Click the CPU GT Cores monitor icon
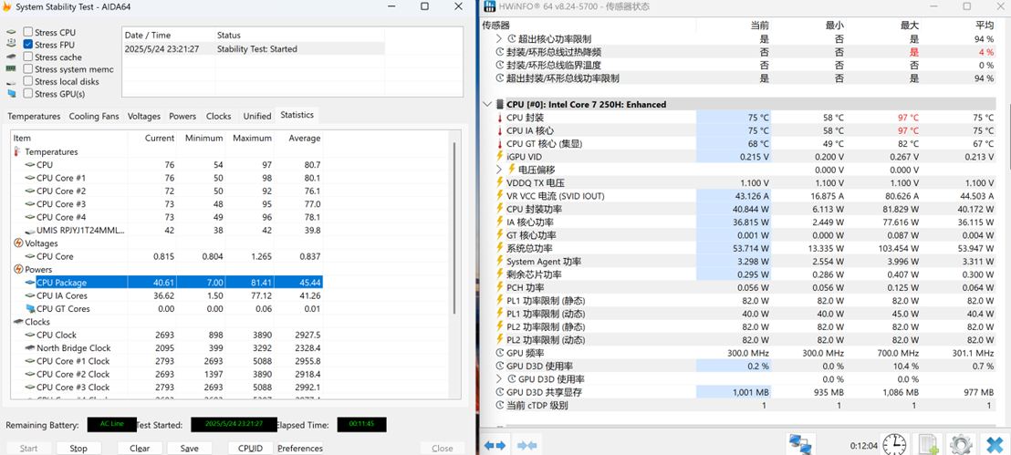The height and width of the screenshot is (455, 1011). tap(30, 309)
